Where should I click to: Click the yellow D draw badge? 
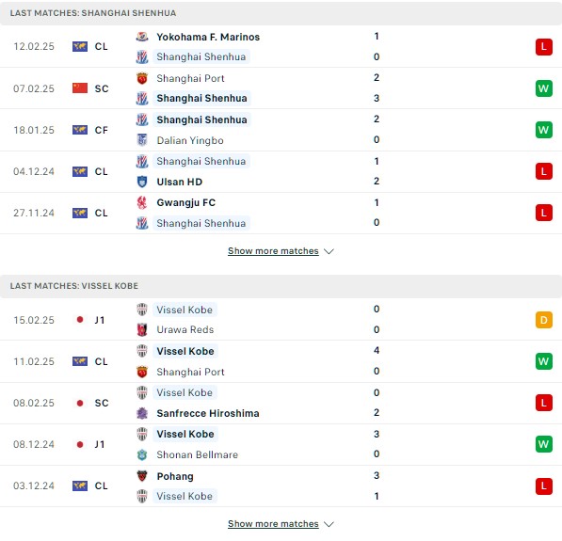pos(544,320)
